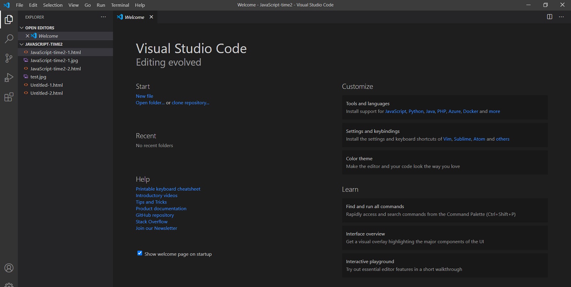Image resolution: width=571 pixels, height=287 pixels.
Task: Close Welcome in the Open Editors list
Action: click(27, 36)
